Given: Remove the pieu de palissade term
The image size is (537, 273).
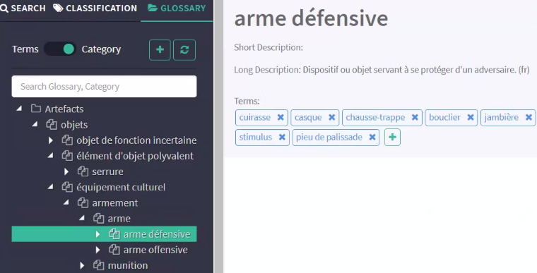Looking at the screenshot, I should [x=372, y=137].
